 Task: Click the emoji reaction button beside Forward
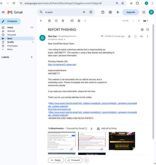(x=86, y=160)
